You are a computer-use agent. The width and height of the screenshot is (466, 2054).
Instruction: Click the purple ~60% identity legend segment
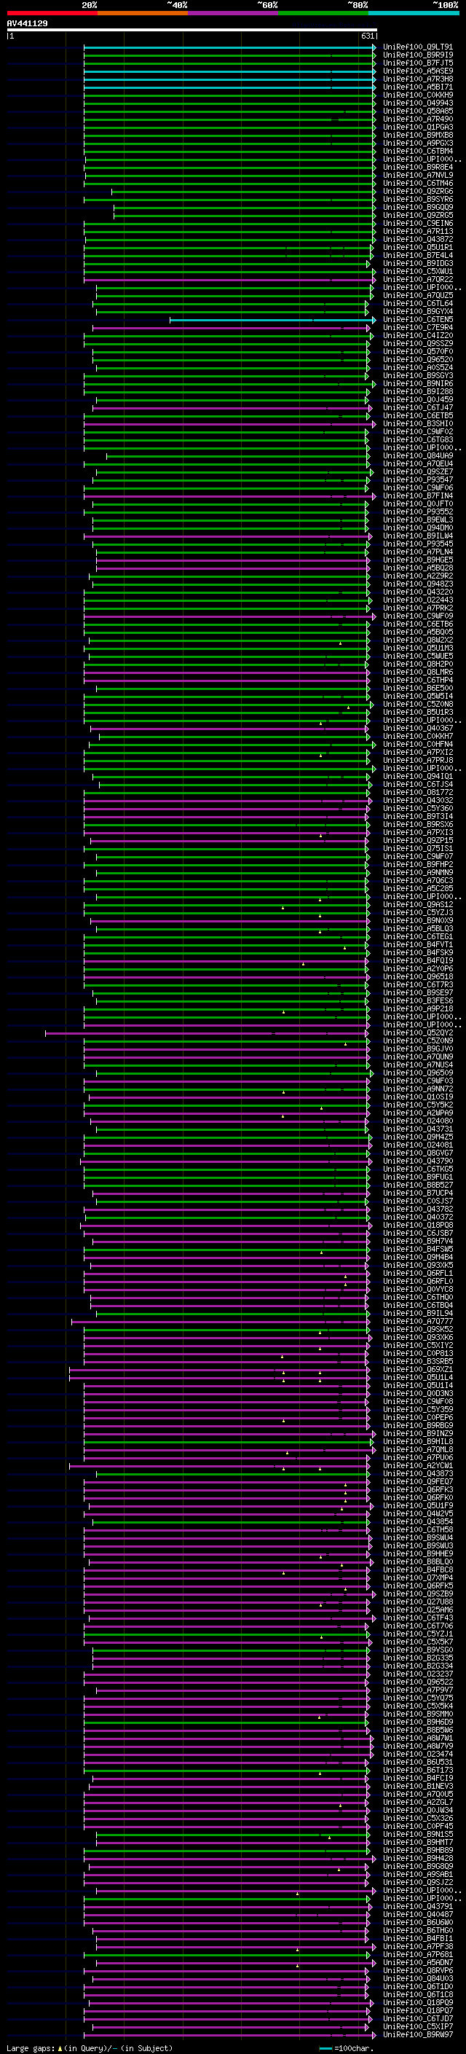(232, 13)
